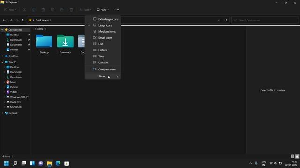
Task: Open the Desktop folder thumbnail
Action: coord(44,44)
